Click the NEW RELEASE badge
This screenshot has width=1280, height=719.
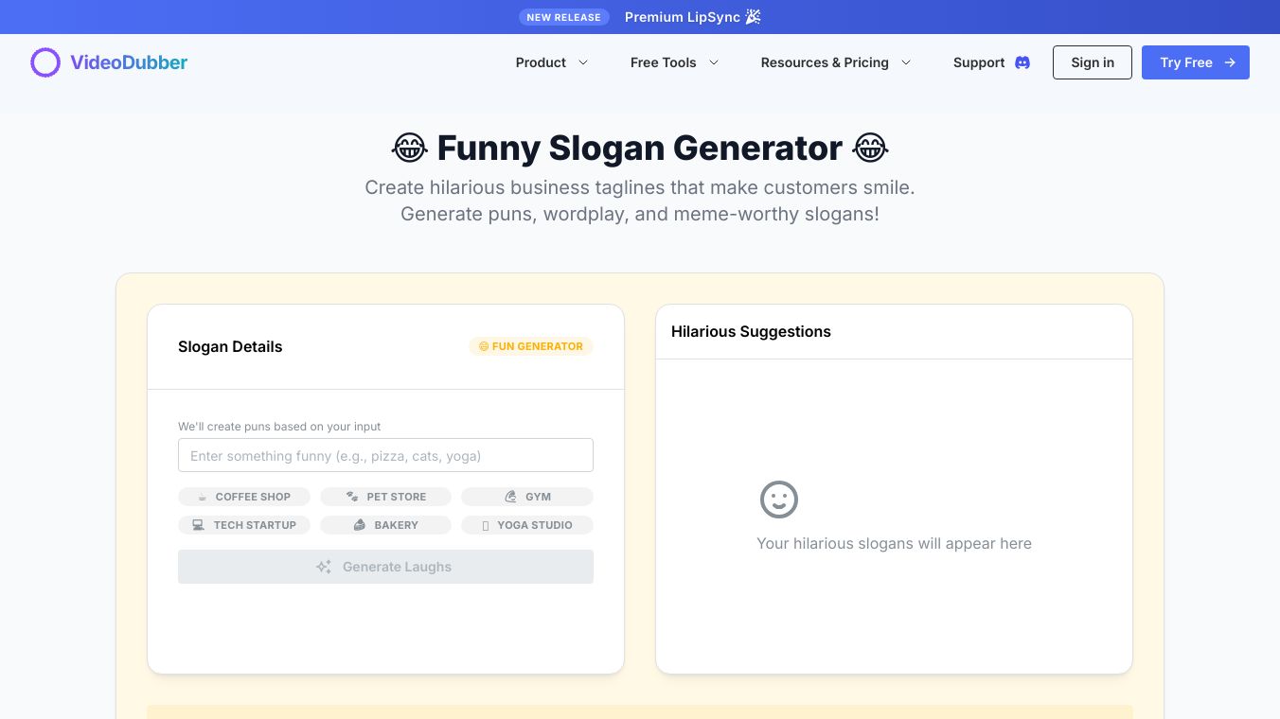pyautogui.click(x=563, y=17)
